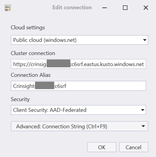Select the Public cloud (windows.net) combo box
156x157 pixels.
(80, 40)
